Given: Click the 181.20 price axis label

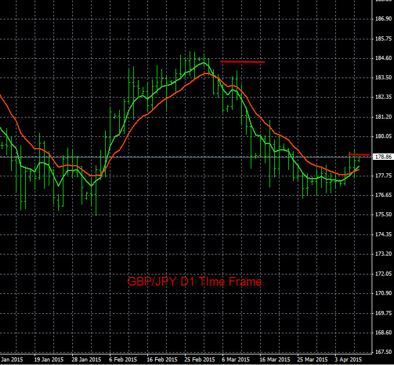Looking at the screenshot, I should (383, 117).
